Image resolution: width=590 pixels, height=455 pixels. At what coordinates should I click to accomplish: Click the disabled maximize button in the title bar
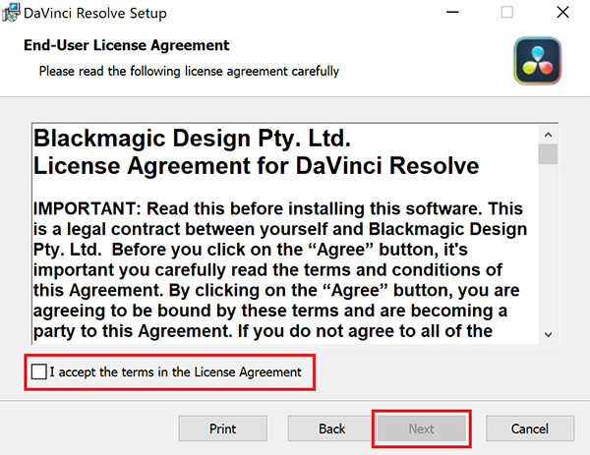tap(507, 13)
